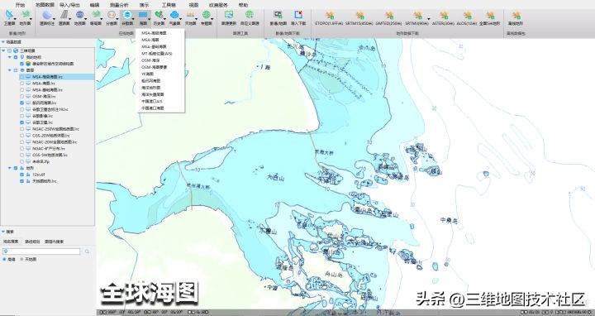
Task: Select the 未命名.lfp layer row
Action: coord(41,161)
